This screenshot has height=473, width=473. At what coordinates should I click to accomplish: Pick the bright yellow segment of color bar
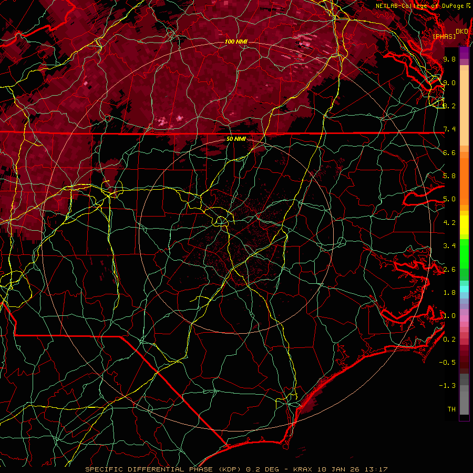pyautogui.click(x=464, y=225)
